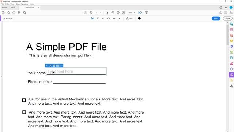Open the View menu

(12, 4)
